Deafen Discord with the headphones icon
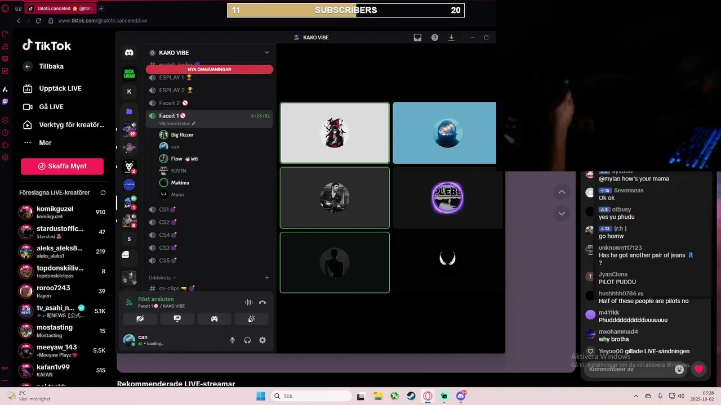The height and width of the screenshot is (405, 721). [x=247, y=340]
